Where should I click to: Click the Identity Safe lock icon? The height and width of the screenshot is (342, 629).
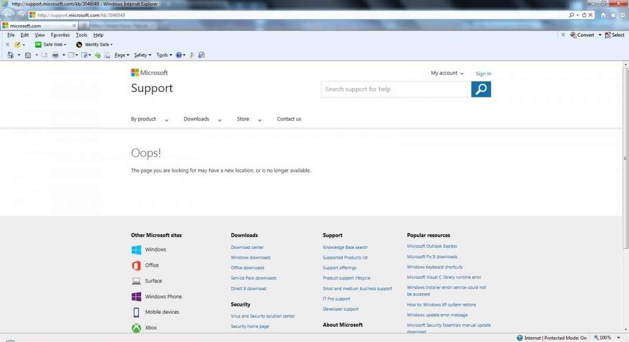(x=79, y=45)
